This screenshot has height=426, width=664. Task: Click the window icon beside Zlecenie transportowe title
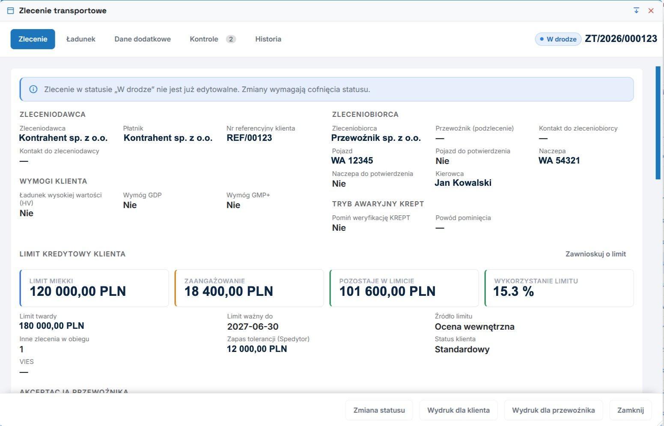pyautogui.click(x=11, y=11)
